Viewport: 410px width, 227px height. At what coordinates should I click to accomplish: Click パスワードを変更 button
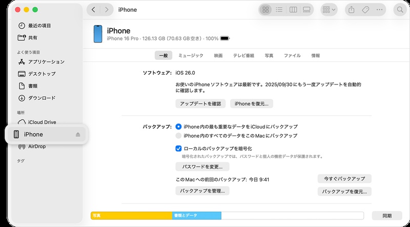pyautogui.click(x=202, y=167)
